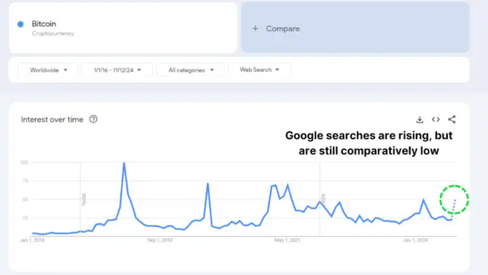The width and height of the screenshot is (488, 275).
Task: Click the blue Bitcoin term dot
Action: click(x=20, y=24)
